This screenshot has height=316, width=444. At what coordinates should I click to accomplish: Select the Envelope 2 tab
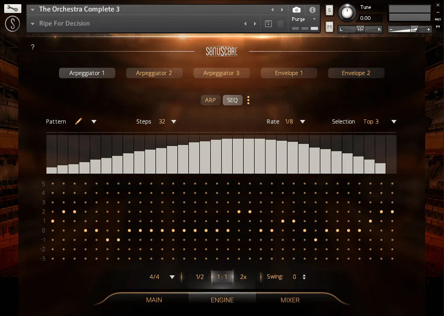pyautogui.click(x=356, y=73)
